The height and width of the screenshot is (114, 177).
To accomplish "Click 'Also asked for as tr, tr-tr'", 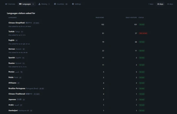I will pos(17,35).
